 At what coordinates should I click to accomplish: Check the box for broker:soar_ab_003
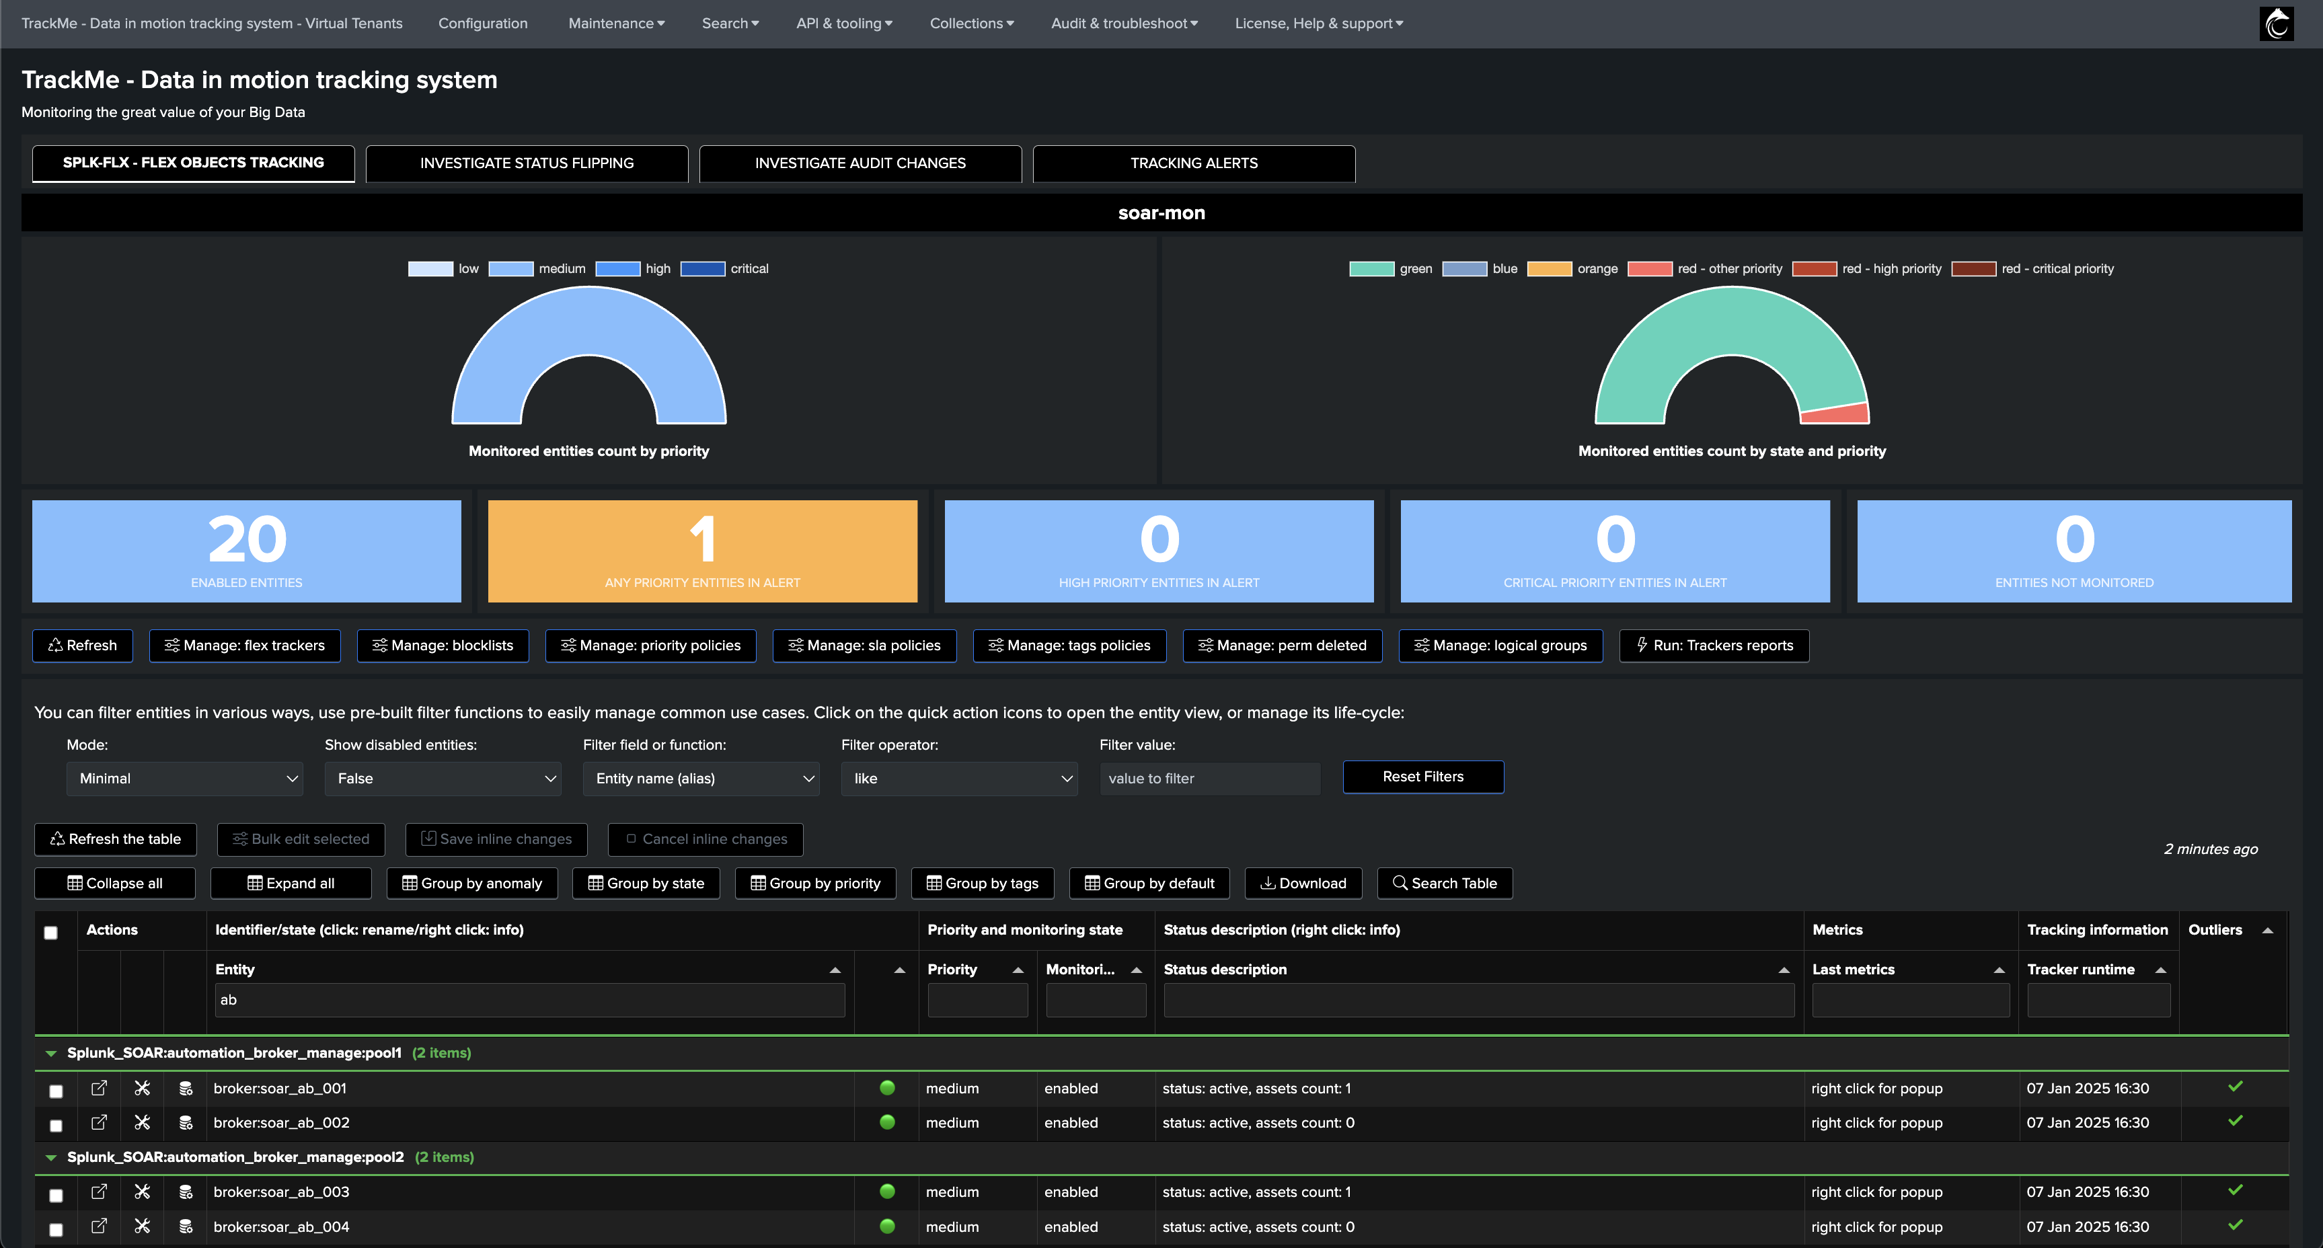pos(56,1195)
